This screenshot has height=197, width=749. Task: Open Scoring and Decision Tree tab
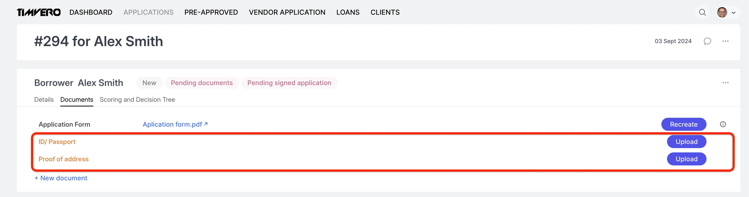tap(137, 100)
